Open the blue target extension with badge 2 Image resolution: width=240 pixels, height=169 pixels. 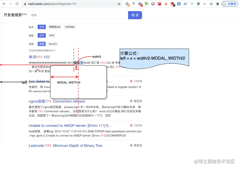pyautogui.click(x=140, y=4)
